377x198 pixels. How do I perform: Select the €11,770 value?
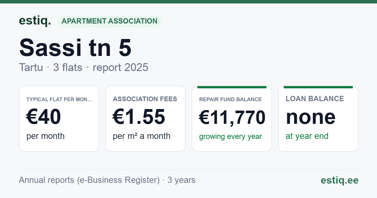232,118
